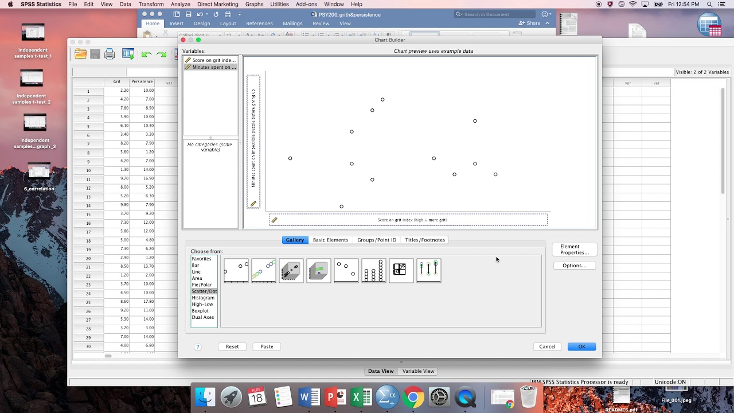Click the SPSS Print toolbar icon
The width and height of the screenshot is (734, 413).
point(110,54)
